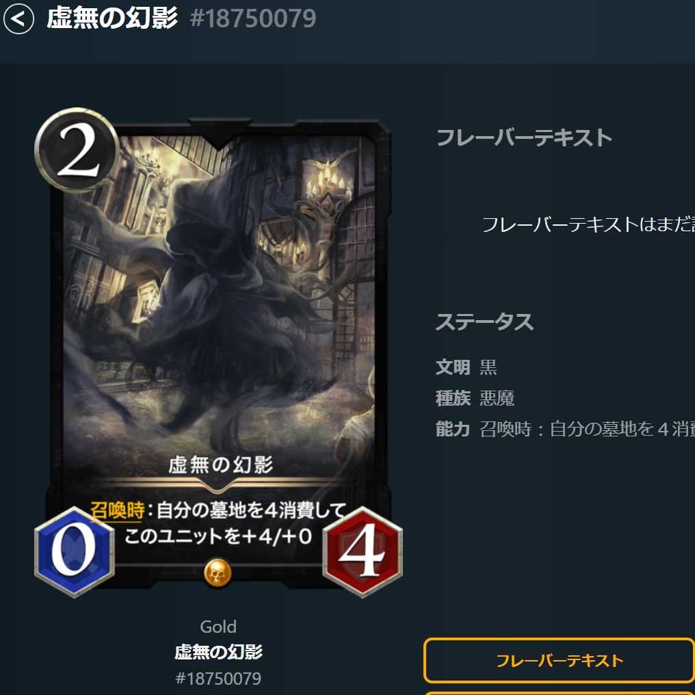Screen dimensions: 695x695
Task: Click the card ID #18750079 in header
Action: [x=253, y=18]
